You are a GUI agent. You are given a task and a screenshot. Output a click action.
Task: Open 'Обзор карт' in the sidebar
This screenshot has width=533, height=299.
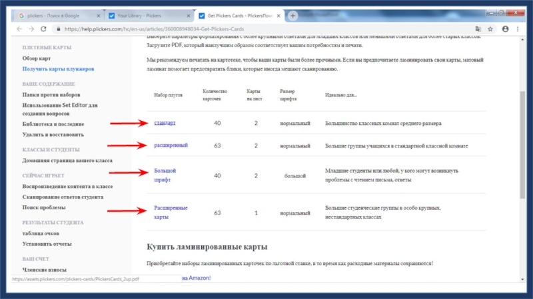37,58
